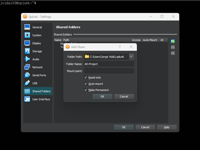Open the Storage settings category
This screenshot has height=150, width=200.
pyautogui.click(x=38, y=51)
